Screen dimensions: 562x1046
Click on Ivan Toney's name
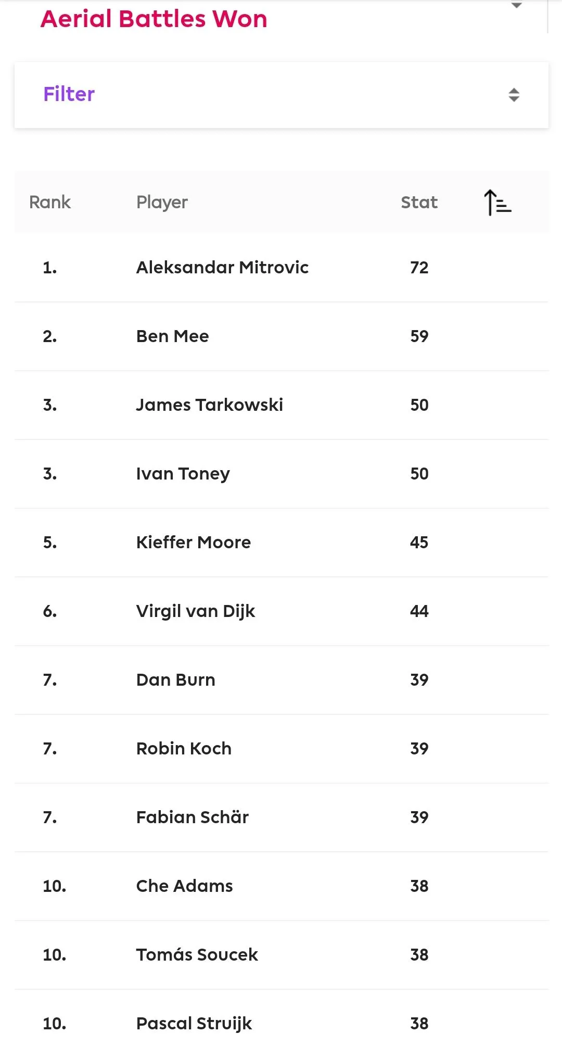[183, 474]
